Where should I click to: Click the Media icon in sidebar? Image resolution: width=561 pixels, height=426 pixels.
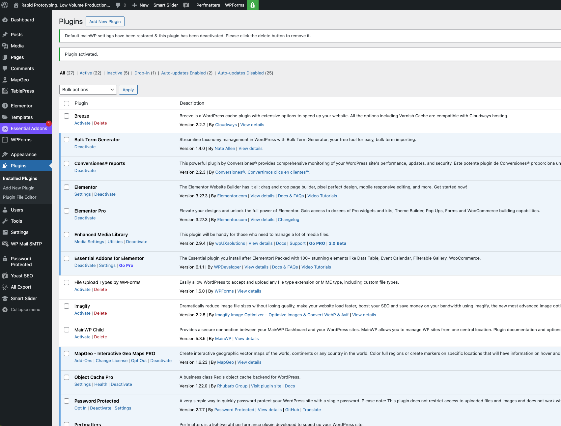[x=5, y=46]
